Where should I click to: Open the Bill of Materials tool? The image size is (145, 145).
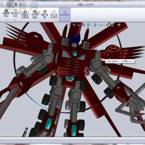(x=35, y=14)
